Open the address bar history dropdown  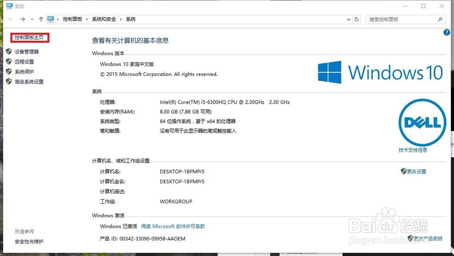[x=349, y=20]
